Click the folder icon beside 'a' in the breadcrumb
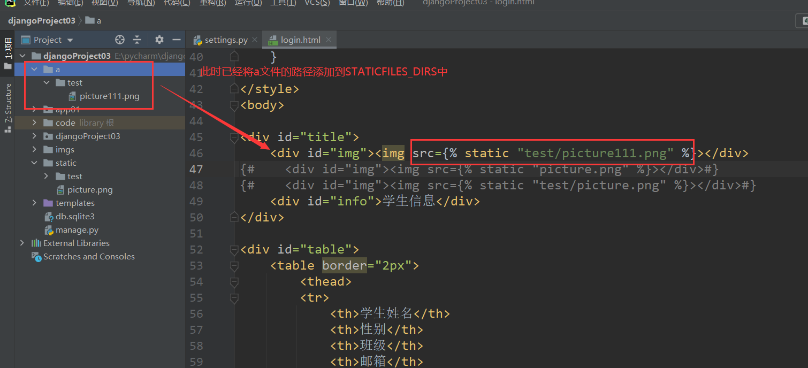The width and height of the screenshot is (808, 368). tap(89, 20)
